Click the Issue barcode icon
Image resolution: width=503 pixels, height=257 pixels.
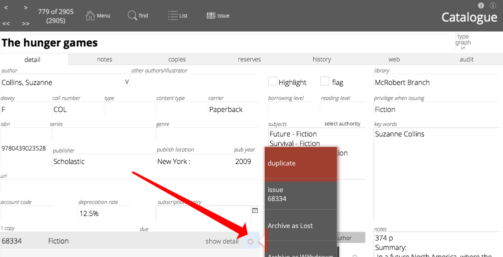[x=211, y=15]
